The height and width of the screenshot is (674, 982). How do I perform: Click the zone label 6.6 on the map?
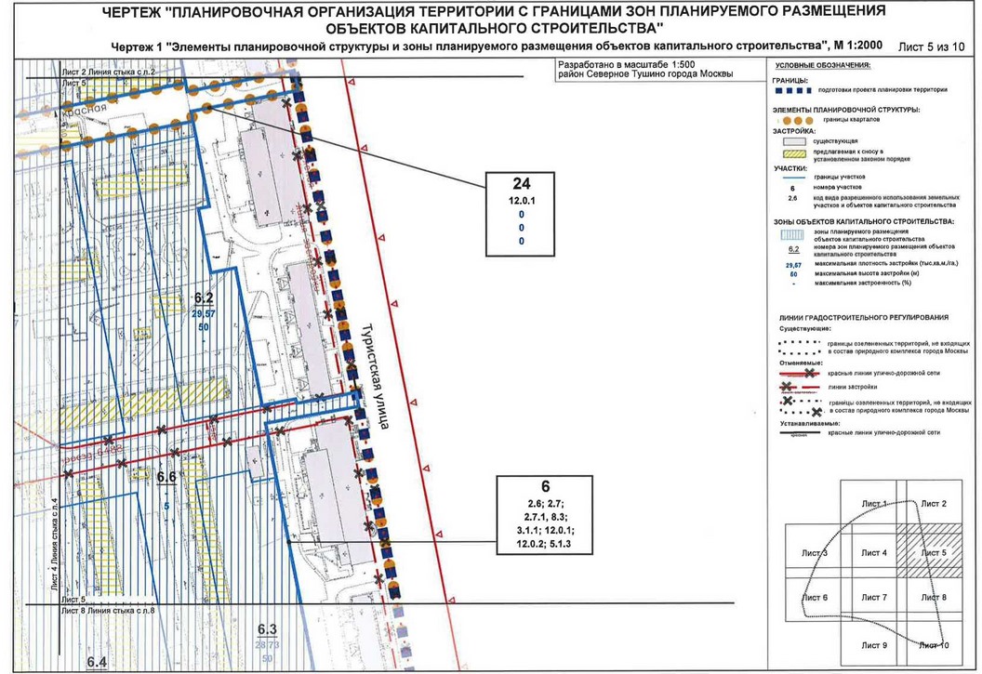point(166,477)
